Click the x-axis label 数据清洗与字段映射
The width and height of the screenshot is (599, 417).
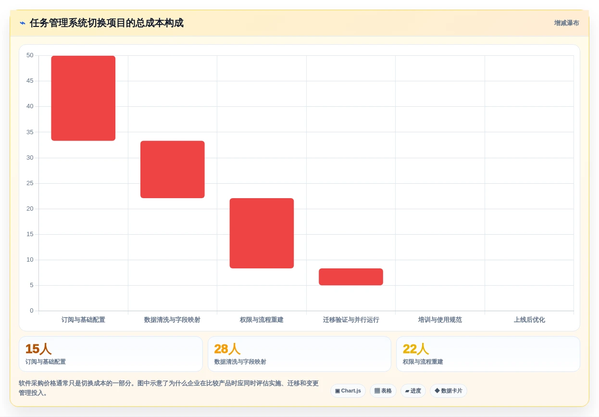coord(173,320)
